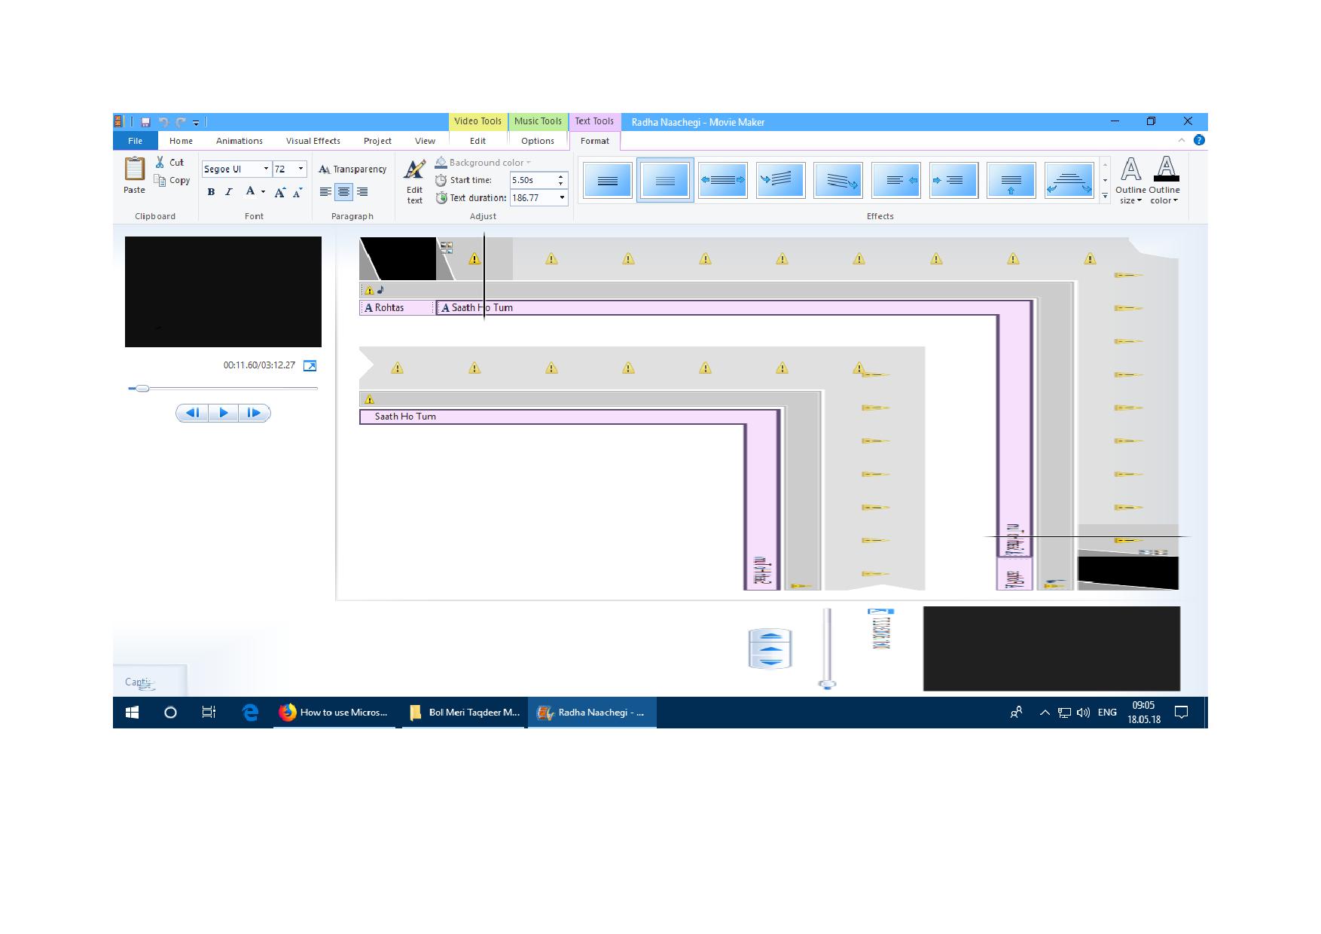The width and height of the screenshot is (1321, 934).
Task: Align text left
Action: [325, 192]
